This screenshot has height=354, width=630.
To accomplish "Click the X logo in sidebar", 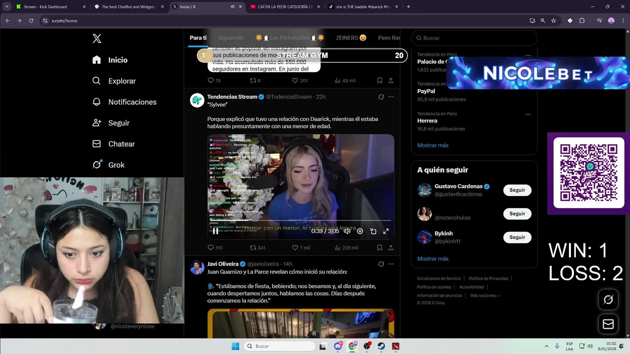I will (97, 39).
